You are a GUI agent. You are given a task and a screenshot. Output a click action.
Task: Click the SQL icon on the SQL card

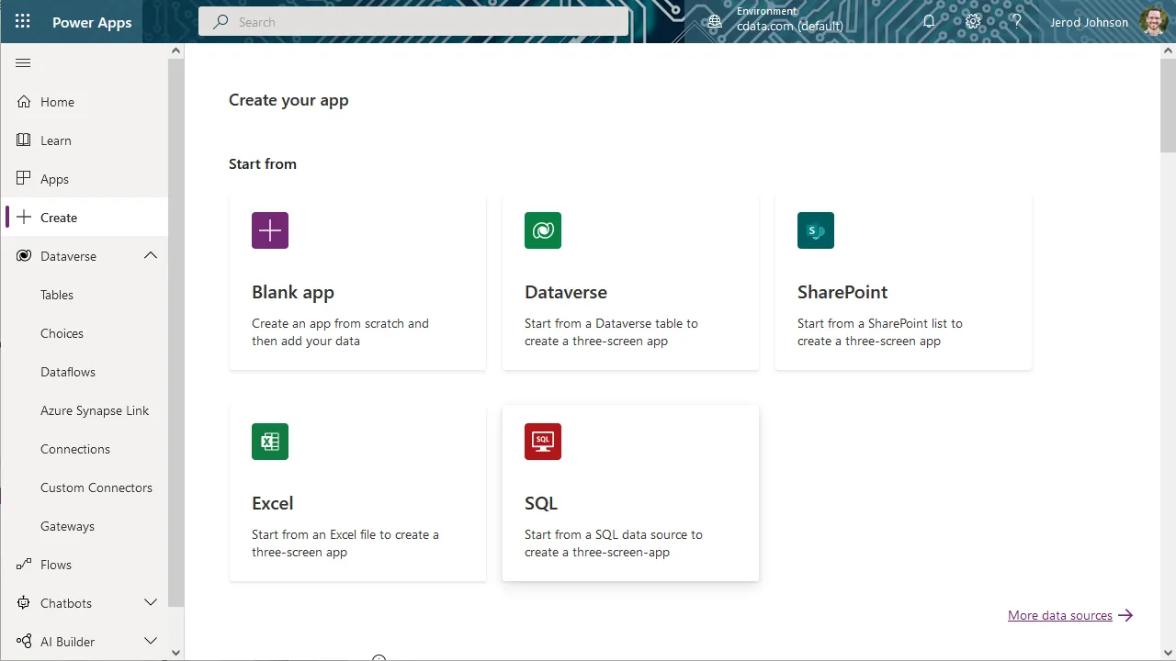click(542, 442)
